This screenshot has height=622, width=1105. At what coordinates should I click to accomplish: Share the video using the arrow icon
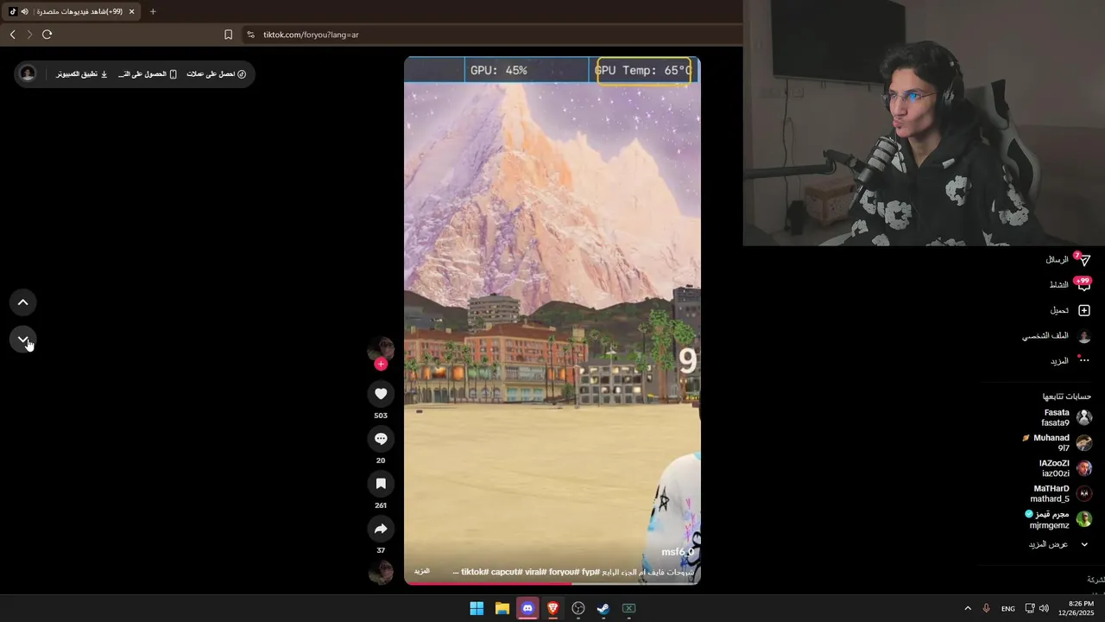tap(381, 529)
